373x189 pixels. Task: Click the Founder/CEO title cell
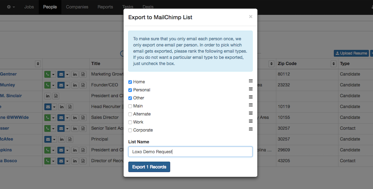coord(104,85)
